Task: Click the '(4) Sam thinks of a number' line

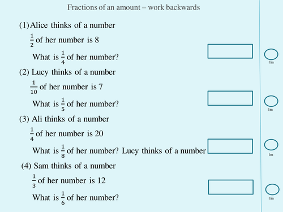Action: (68, 166)
